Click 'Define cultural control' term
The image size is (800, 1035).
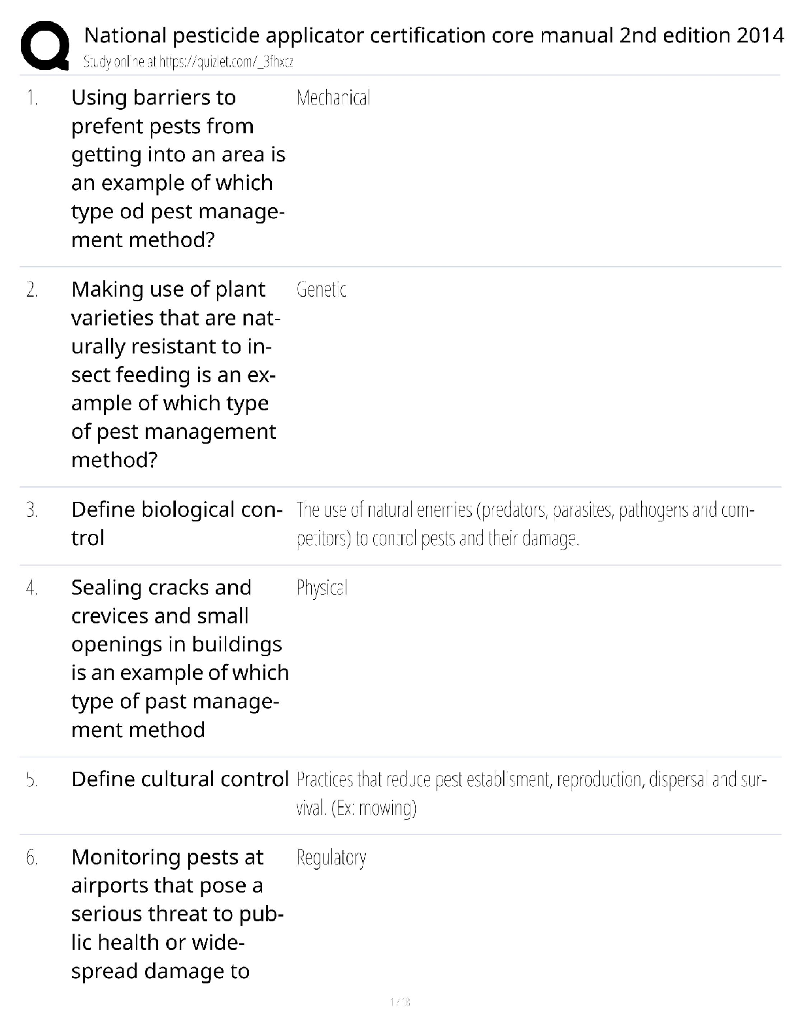click(180, 780)
